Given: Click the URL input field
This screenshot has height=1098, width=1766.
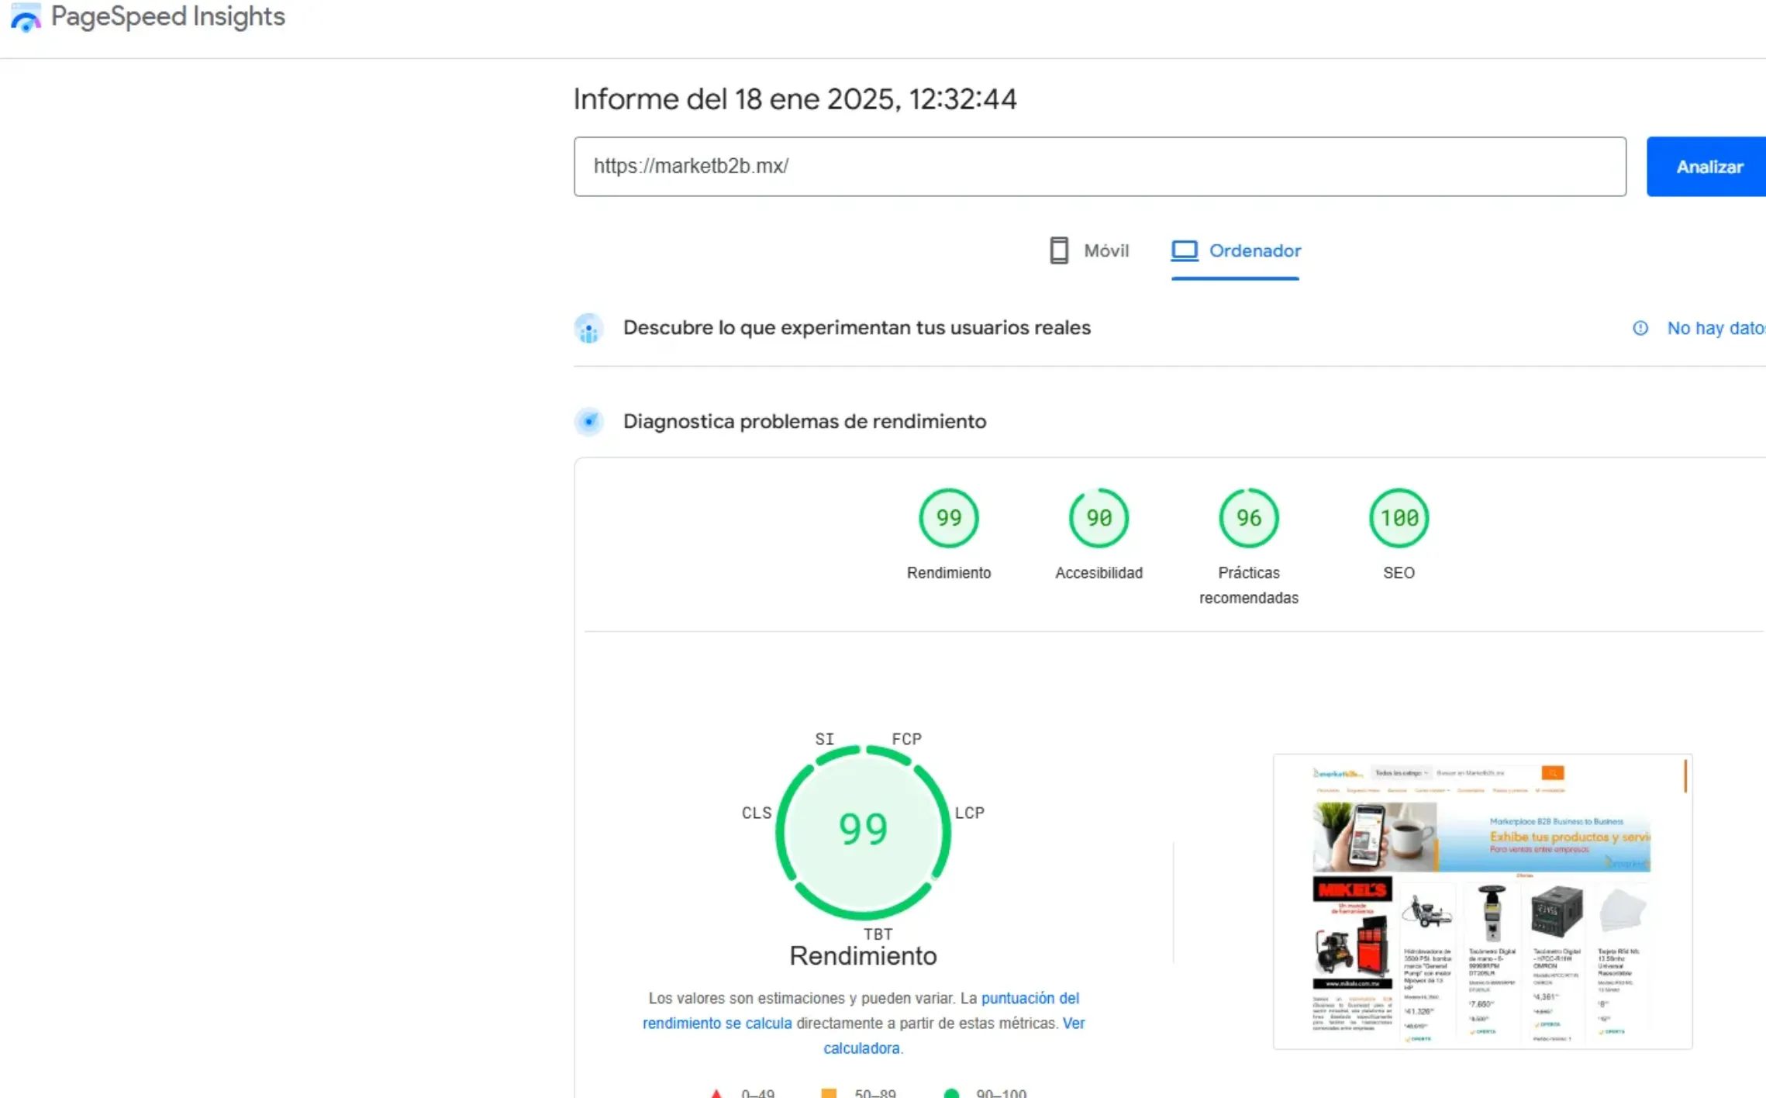Looking at the screenshot, I should [x=1099, y=167].
